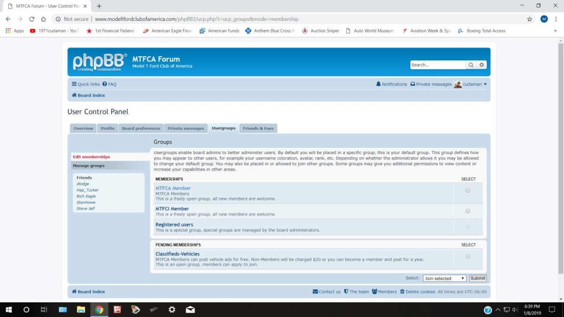Screen dimensions: 564x317
Task: Open the Join selected dropdown
Action: tap(444, 278)
